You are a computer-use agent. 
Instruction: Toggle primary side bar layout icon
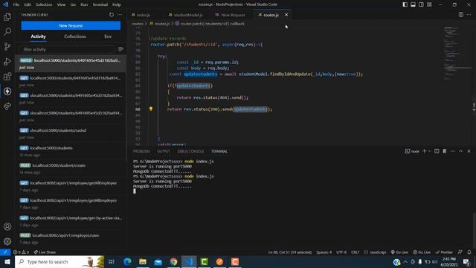[x=405, y=4]
